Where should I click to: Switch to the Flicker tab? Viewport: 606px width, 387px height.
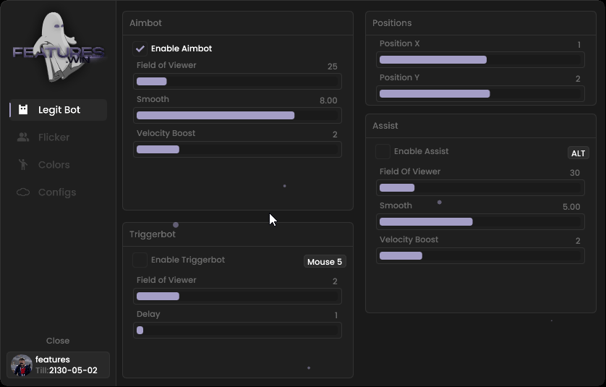click(x=58, y=137)
